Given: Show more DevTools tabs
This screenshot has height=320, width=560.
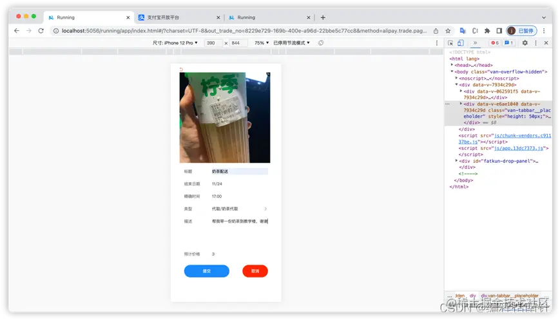Looking at the screenshot, I should [x=475, y=42].
